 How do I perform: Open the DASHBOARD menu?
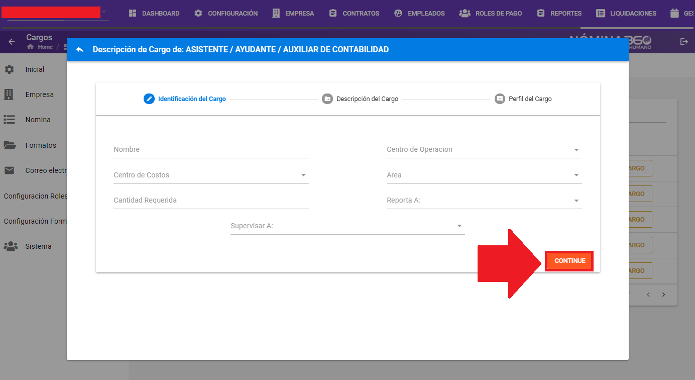pyautogui.click(x=154, y=14)
